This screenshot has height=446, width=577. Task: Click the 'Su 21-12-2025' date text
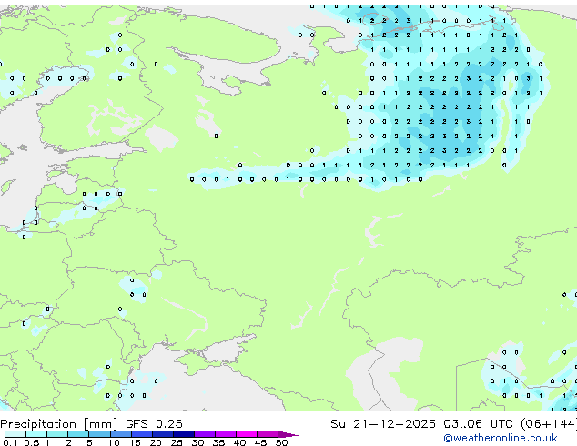coord(383,423)
